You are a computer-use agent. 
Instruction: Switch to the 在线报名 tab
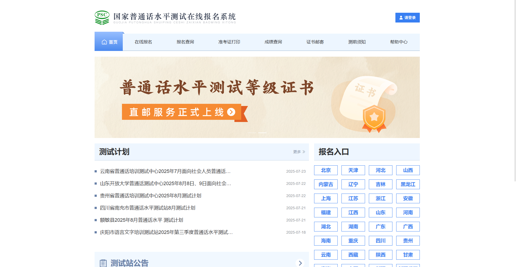(143, 42)
